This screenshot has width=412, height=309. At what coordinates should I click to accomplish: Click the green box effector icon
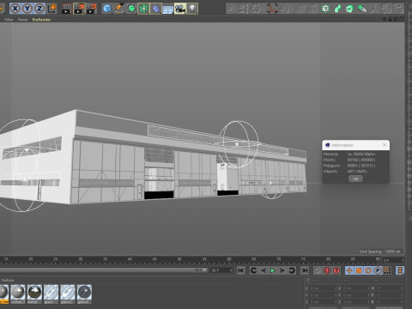[349, 9]
